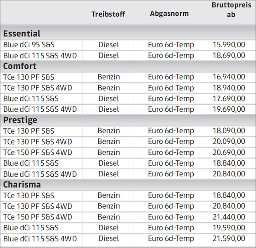Image resolution: width=256 pixels, height=248 pixels.
Task: Click price 17.690,00
Action: coord(229,99)
